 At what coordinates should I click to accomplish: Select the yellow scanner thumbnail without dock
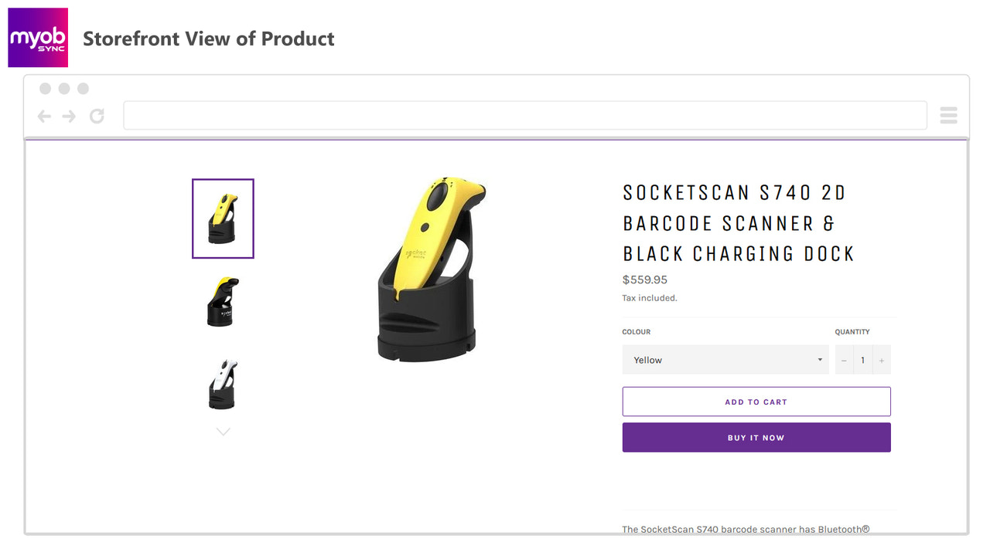tap(222, 301)
